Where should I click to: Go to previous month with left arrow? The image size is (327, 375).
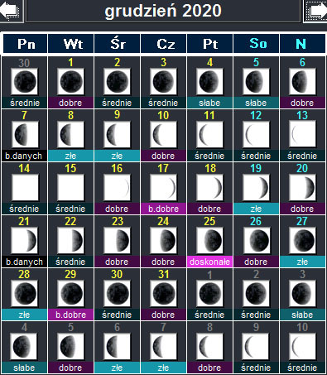click(12, 11)
